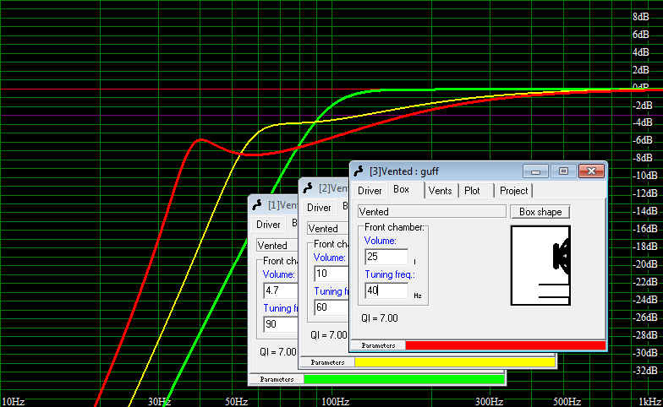Maximize the [3]Vented : guff window

563,171
